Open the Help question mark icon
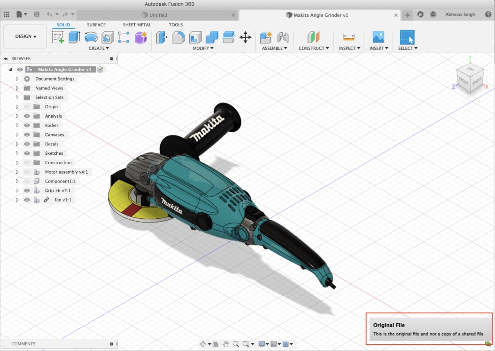Viewport: 495px width, 351px height. tap(488, 15)
